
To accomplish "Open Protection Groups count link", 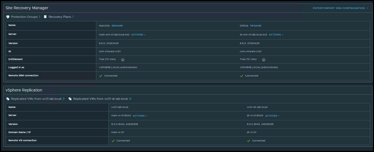I will 39,17.
